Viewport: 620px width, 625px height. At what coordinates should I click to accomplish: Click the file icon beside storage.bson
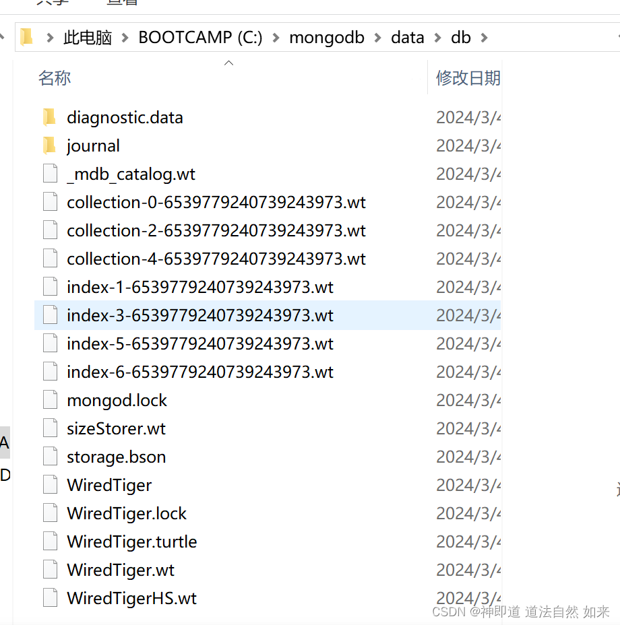50,456
